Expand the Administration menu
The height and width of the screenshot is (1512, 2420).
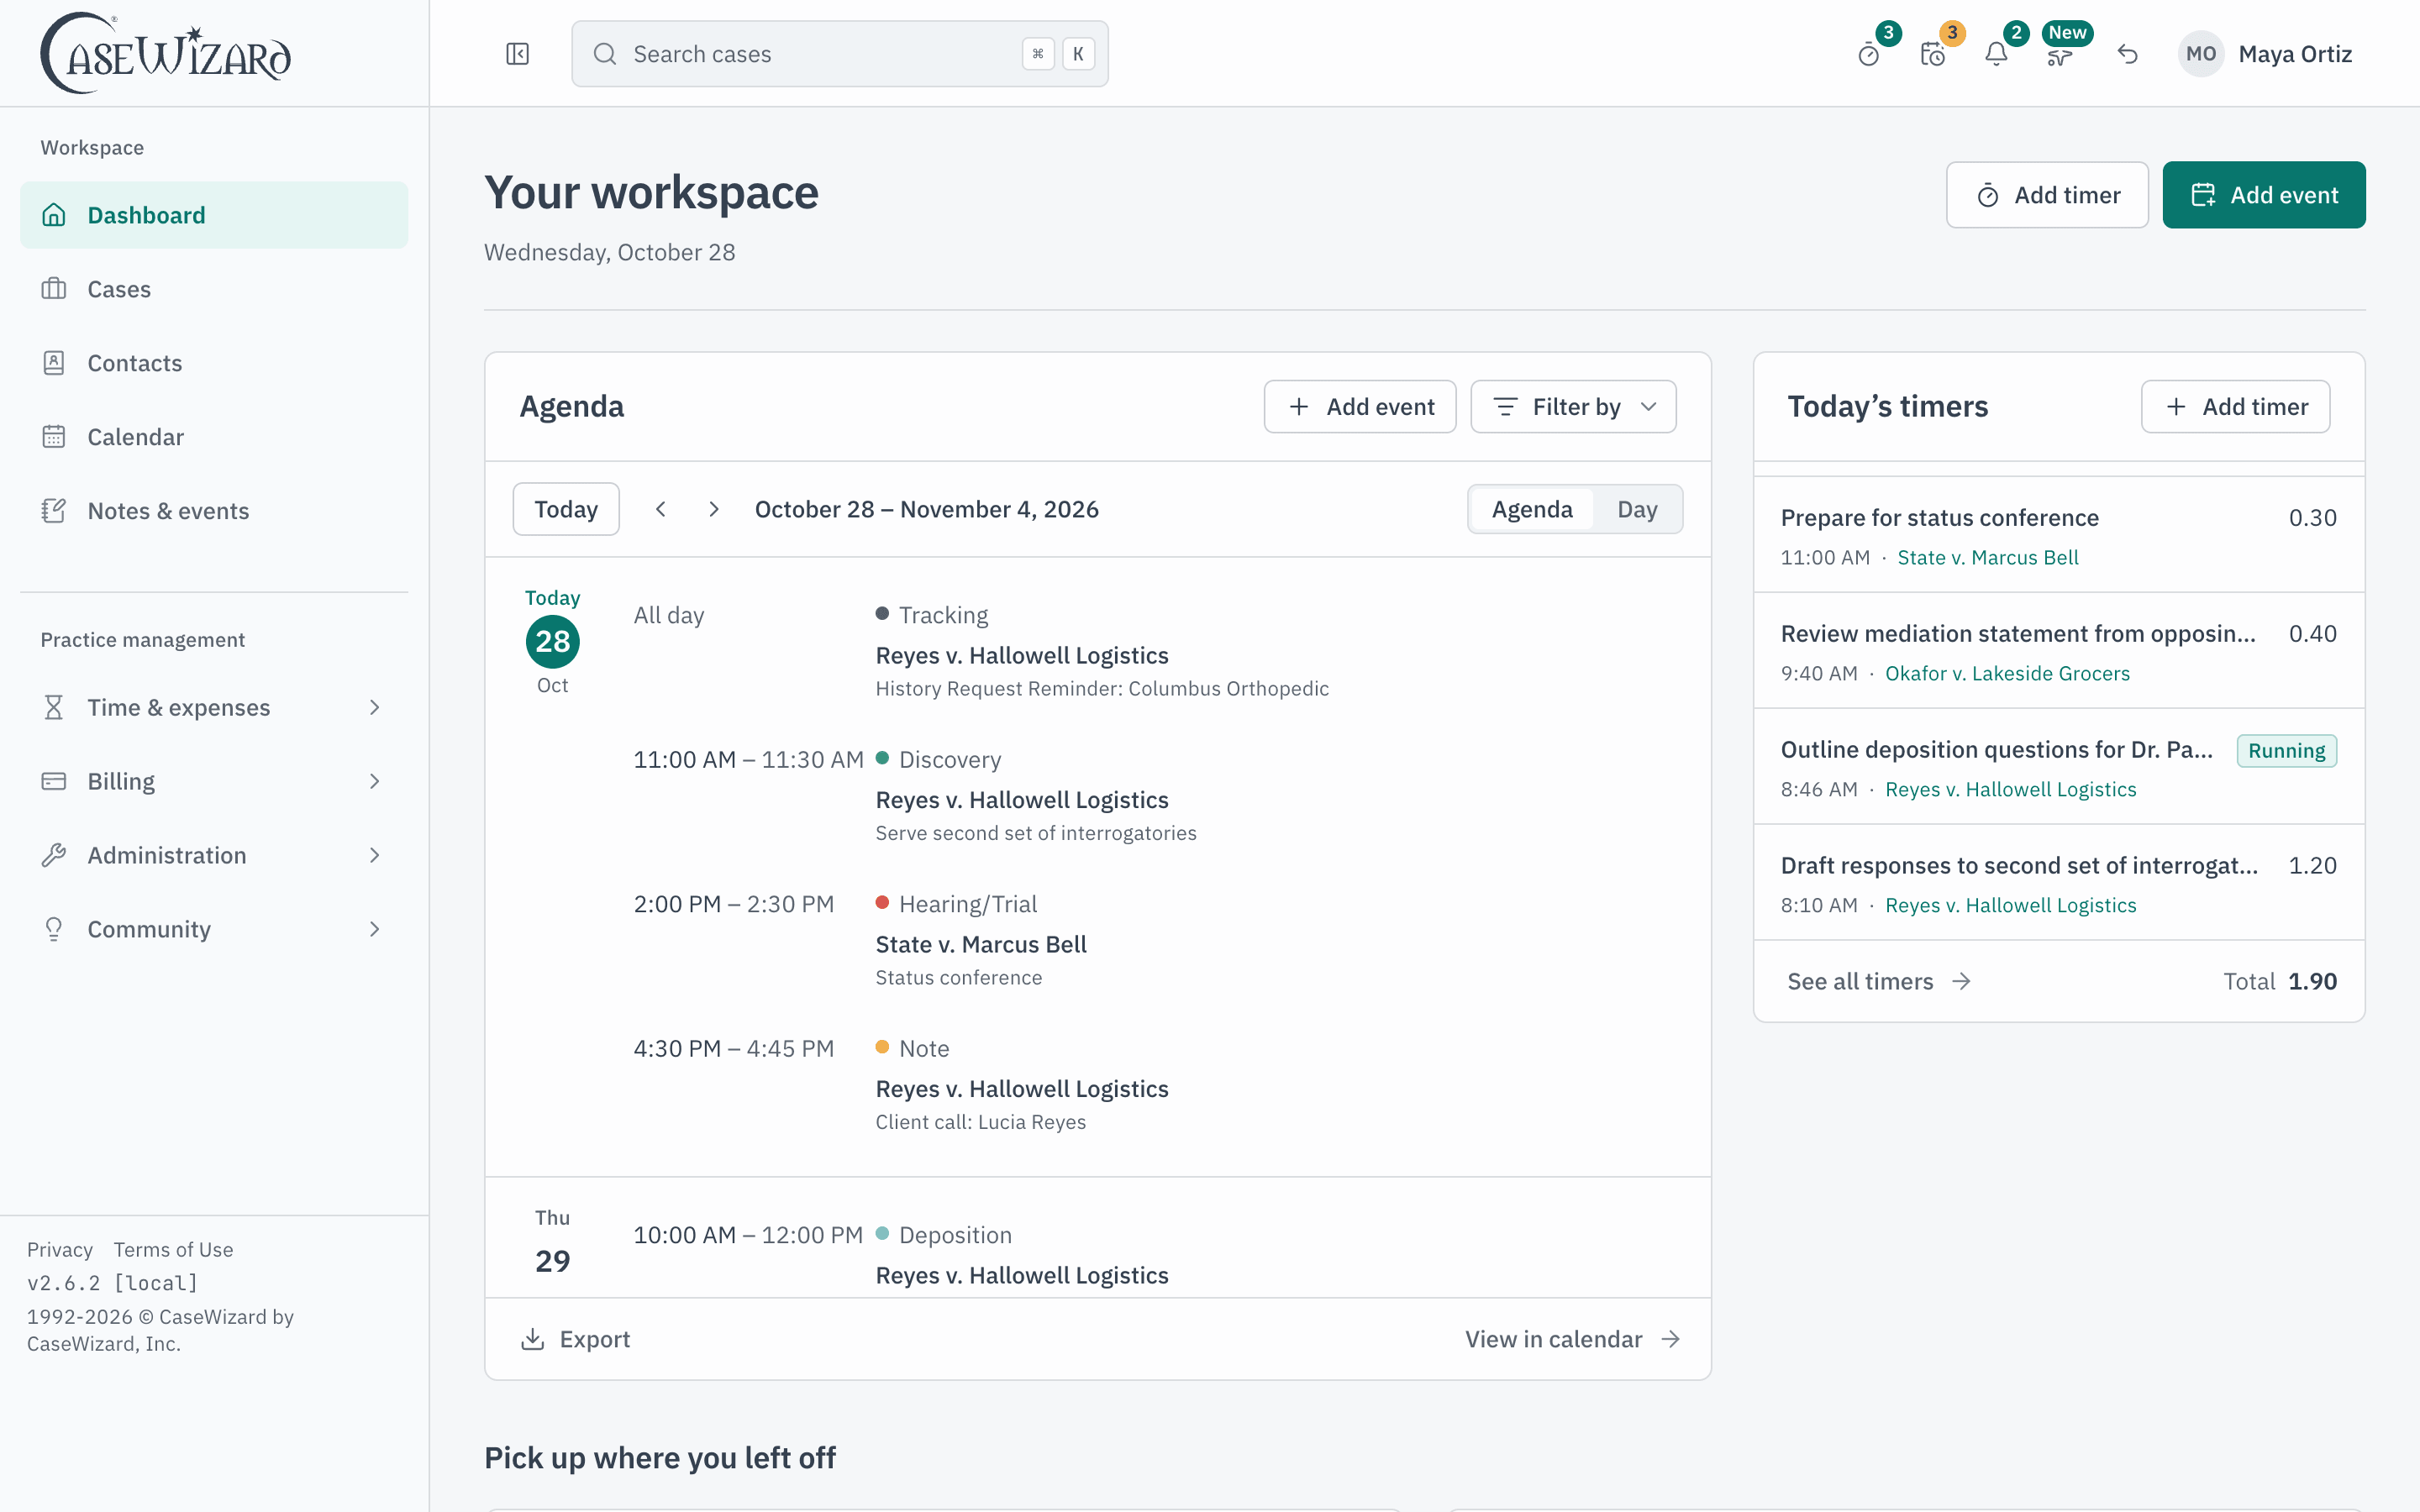pos(214,855)
